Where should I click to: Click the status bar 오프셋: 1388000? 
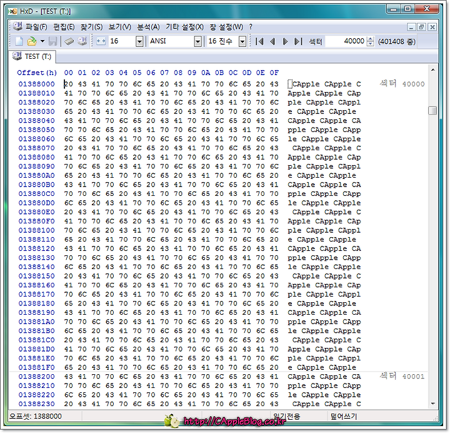click(36, 416)
